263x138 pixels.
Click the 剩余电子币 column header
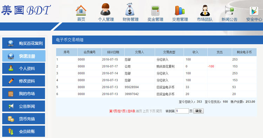tap(244, 52)
